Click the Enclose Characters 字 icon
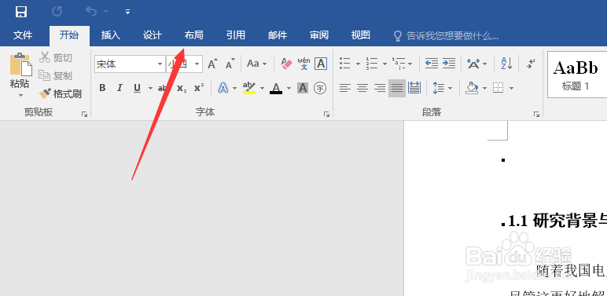 (320, 88)
